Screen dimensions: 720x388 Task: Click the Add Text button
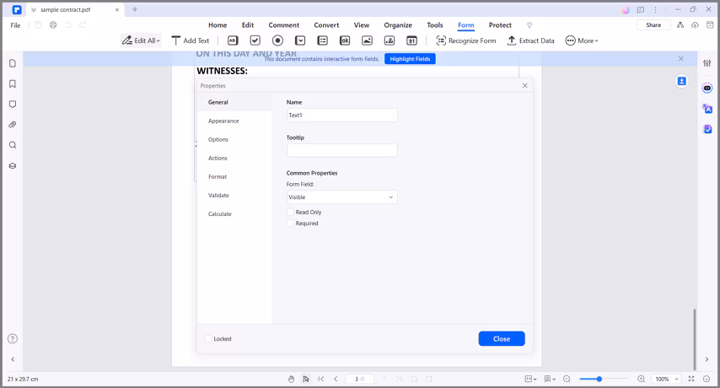pyautogui.click(x=190, y=40)
